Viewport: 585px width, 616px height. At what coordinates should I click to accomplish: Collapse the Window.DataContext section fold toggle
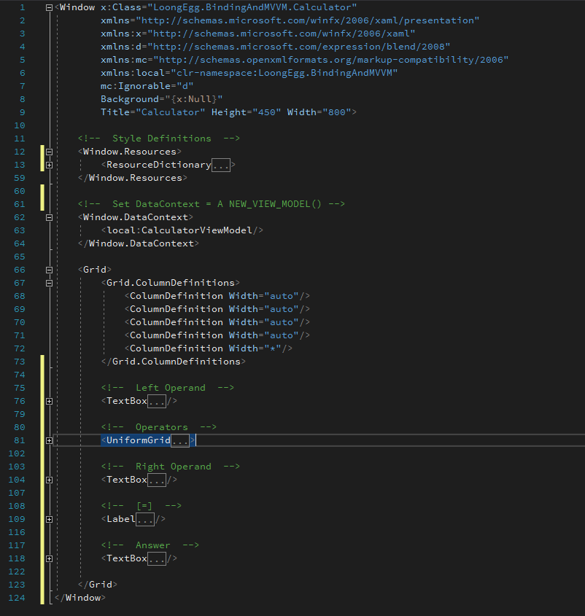tap(49, 217)
